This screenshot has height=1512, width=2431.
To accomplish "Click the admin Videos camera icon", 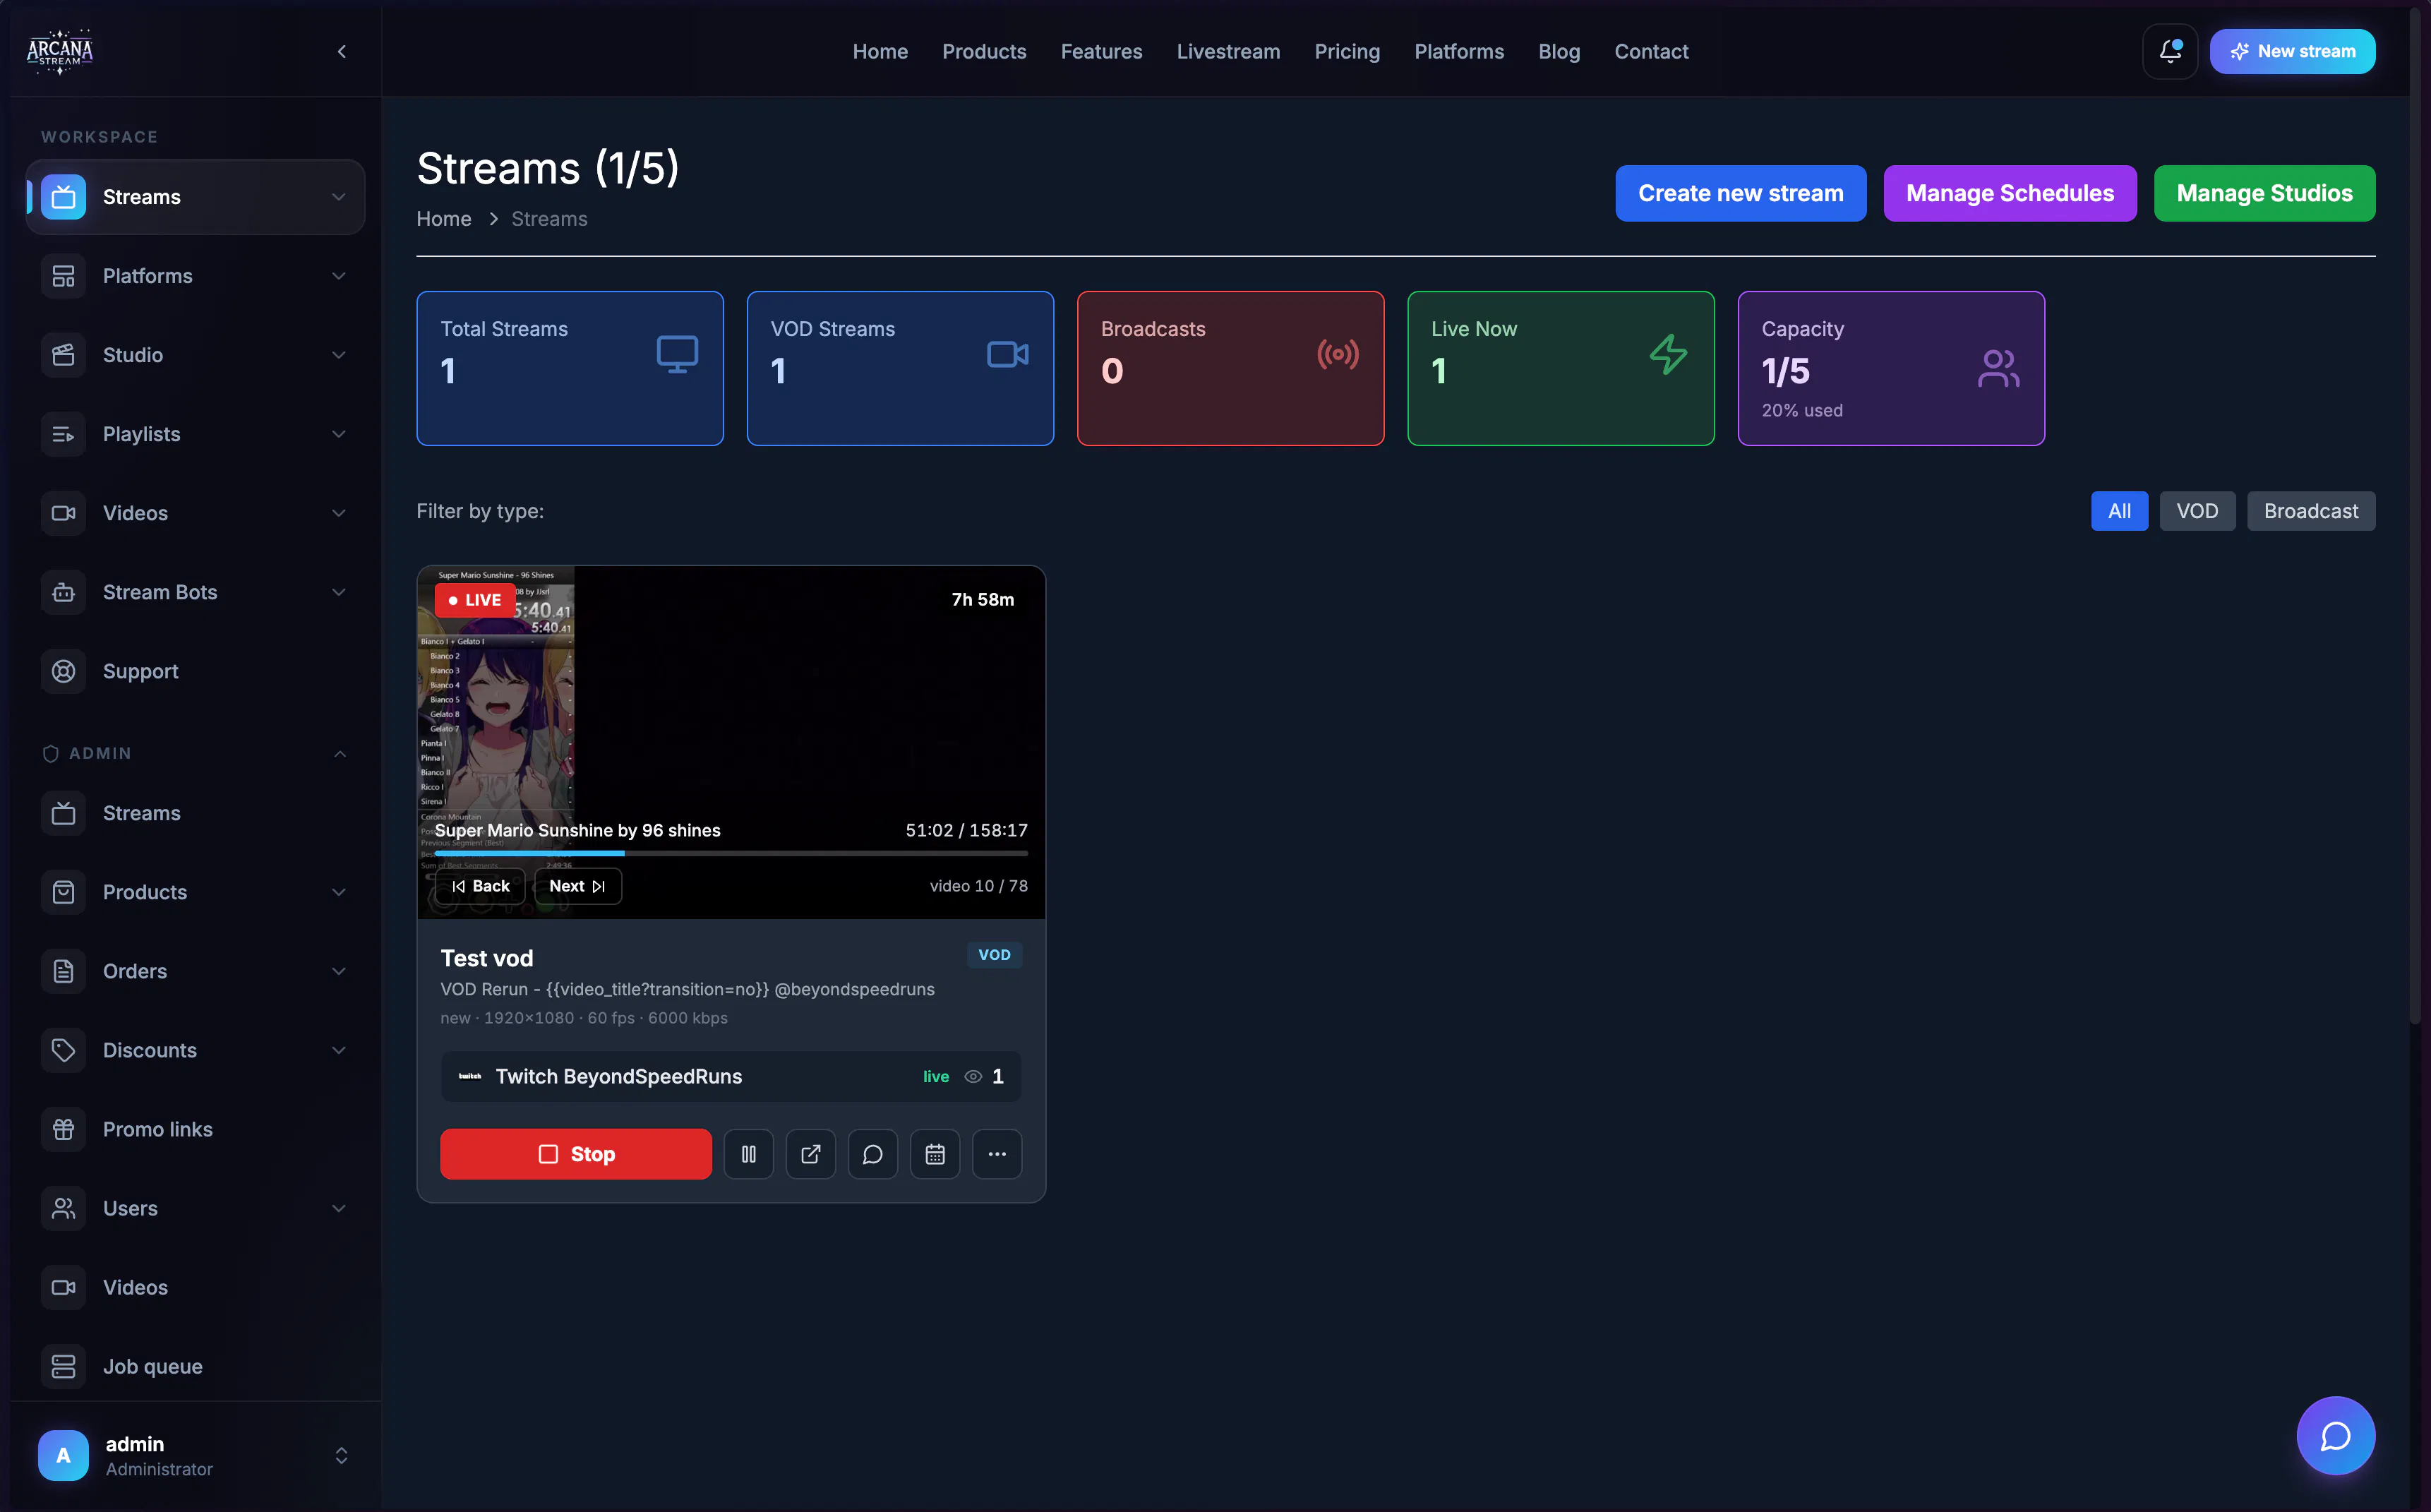I will point(63,1287).
